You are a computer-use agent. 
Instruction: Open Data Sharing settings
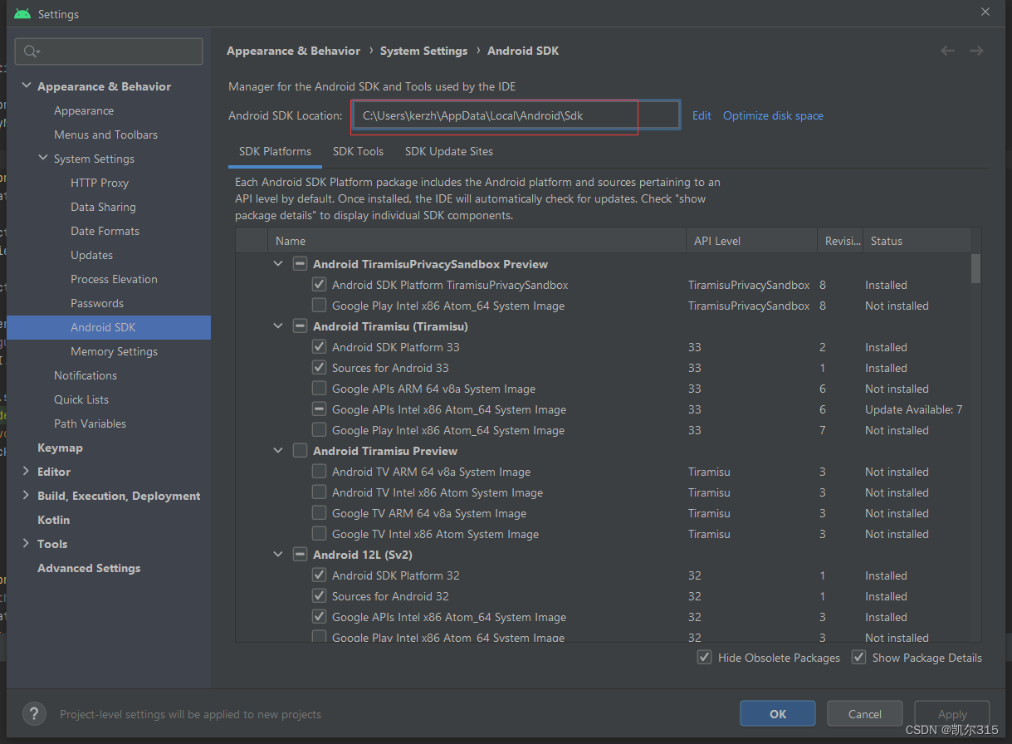(x=103, y=207)
